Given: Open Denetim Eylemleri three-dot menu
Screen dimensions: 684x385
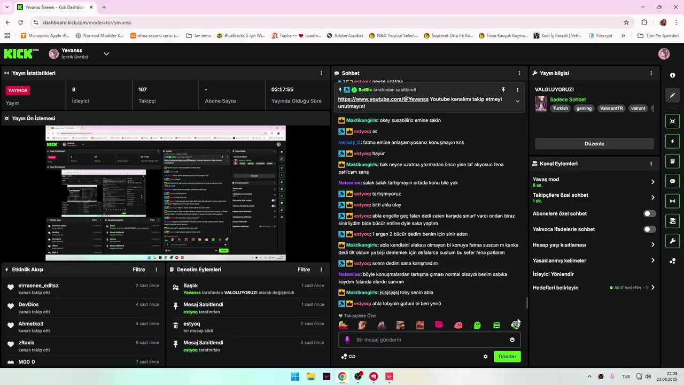Looking at the screenshot, I should [321, 269].
